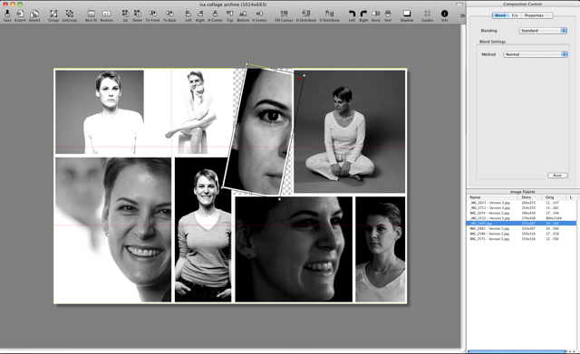
Task: Flip image with the Horiz icon
Action: (x=376, y=15)
